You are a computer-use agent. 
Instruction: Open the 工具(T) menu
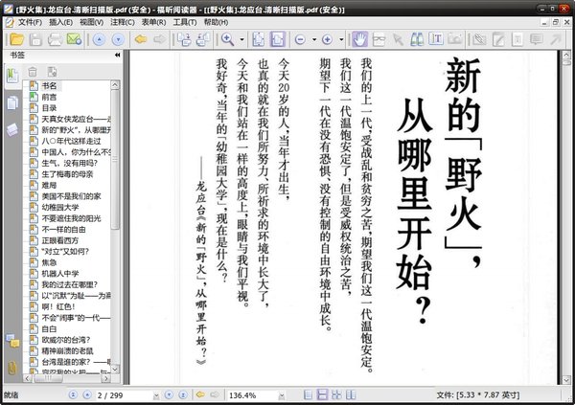185,22
